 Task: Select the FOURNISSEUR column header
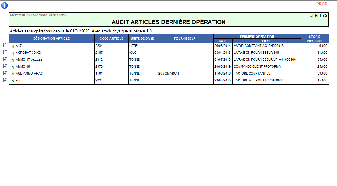click(185, 38)
